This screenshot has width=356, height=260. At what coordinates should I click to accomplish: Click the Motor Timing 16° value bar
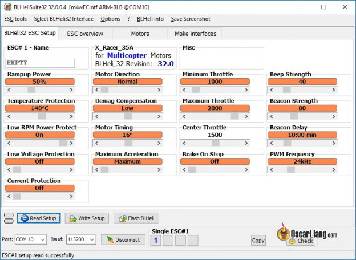128,135
